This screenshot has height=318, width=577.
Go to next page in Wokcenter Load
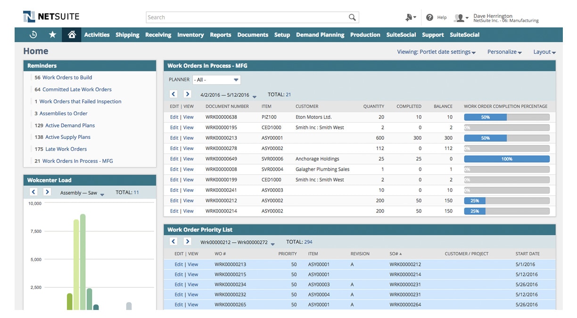[x=47, y=192]
